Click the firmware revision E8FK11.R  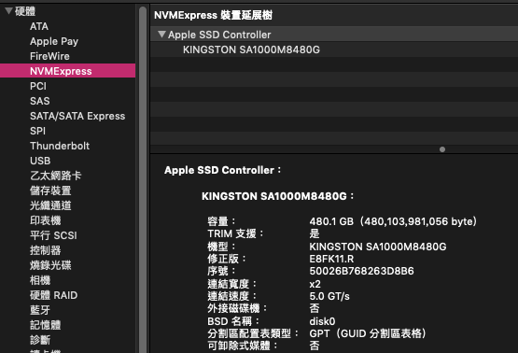(x=331, y=259)
